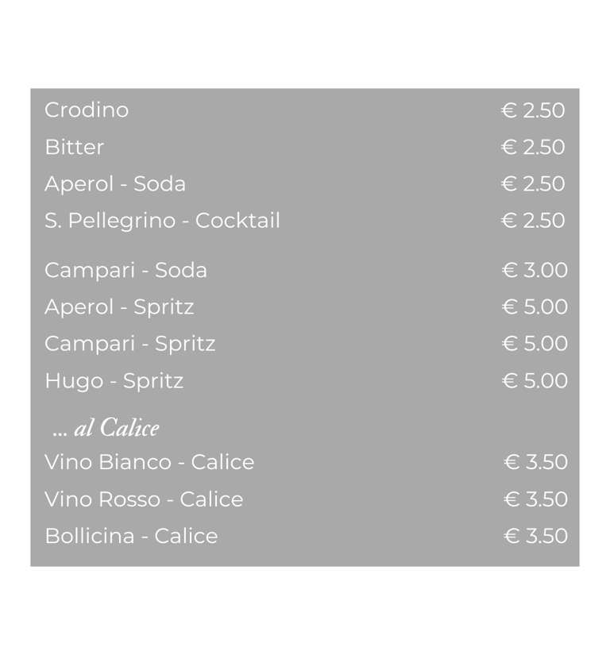Click the S. Pellegrino Cocktail price

point(533,221)
